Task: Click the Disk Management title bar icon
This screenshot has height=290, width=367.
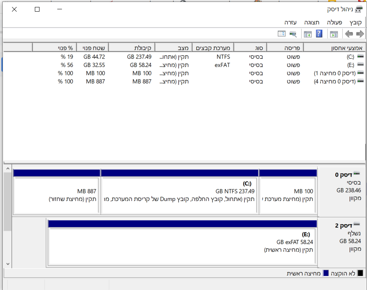Action: (358, 9)
